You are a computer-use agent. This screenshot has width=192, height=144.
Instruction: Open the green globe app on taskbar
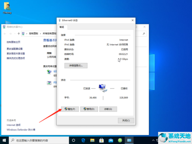coord(120,140)
